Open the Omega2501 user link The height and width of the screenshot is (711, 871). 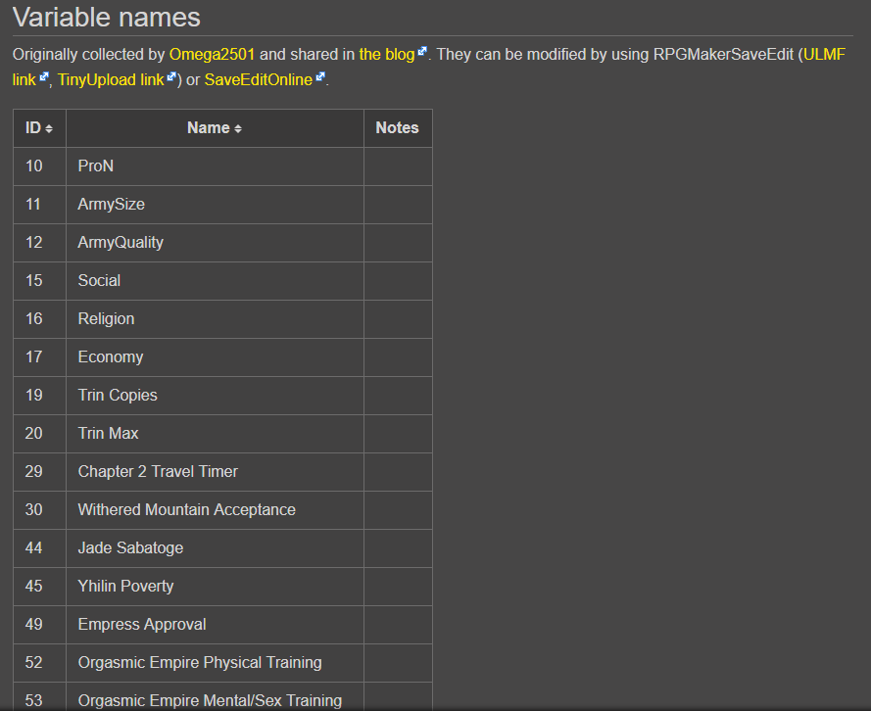point(212,55)
